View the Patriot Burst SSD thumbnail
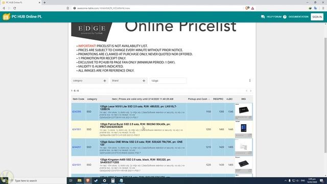 click(244, 129)
